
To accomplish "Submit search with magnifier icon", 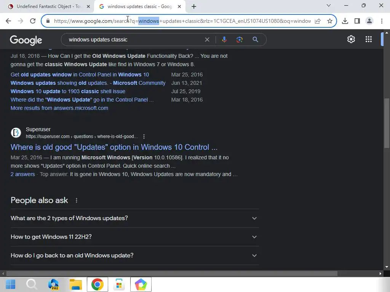I will coord(255,40).
